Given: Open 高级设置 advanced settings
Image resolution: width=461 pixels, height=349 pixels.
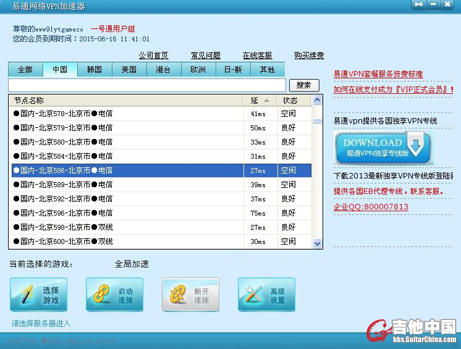Looking at the screenshot, I should tap(266, 295).
